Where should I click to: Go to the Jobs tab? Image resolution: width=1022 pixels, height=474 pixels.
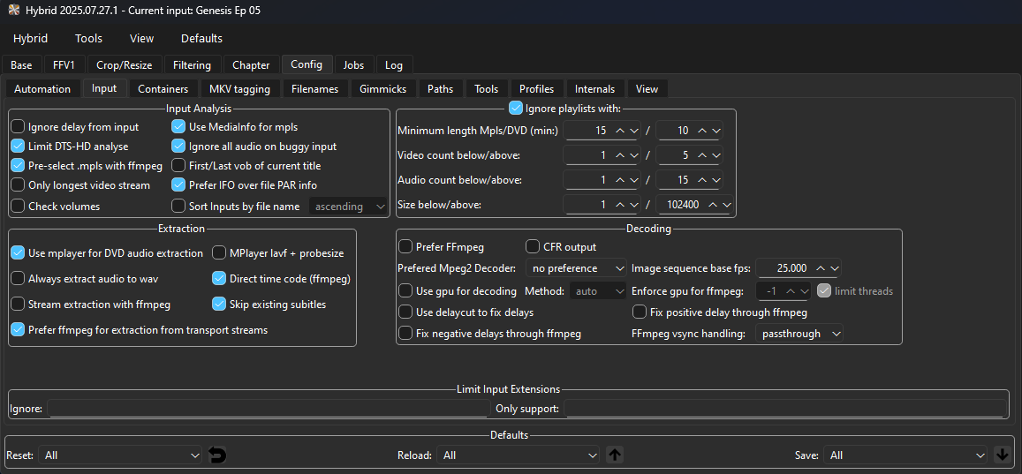(x=353, y=65)
